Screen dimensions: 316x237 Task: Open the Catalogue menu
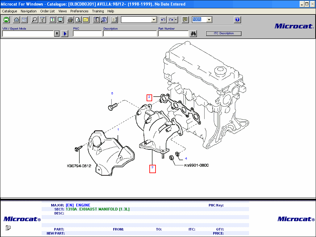click(x=10, y=11)
